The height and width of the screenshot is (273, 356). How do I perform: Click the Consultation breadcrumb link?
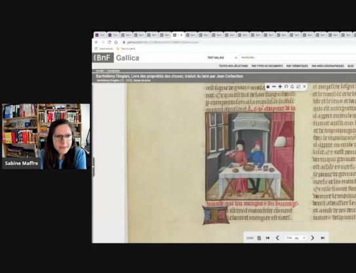click(x=113, y=71)
